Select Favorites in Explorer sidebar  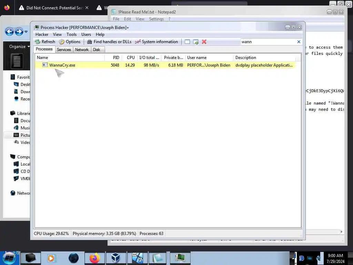(x=20, y=77)
